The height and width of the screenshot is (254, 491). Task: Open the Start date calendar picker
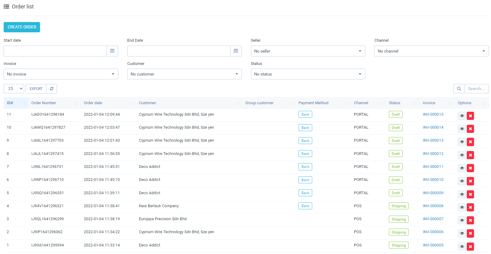(112, 51)
